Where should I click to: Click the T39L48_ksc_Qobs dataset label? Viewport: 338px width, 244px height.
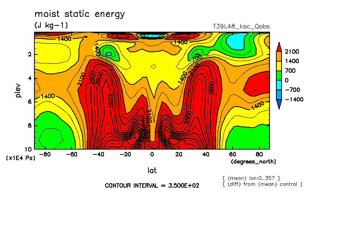[241, 26]
